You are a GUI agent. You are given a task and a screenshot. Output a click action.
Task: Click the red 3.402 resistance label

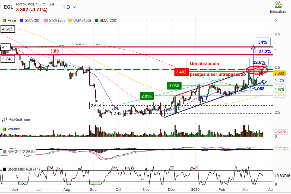(x=181, y=72)
